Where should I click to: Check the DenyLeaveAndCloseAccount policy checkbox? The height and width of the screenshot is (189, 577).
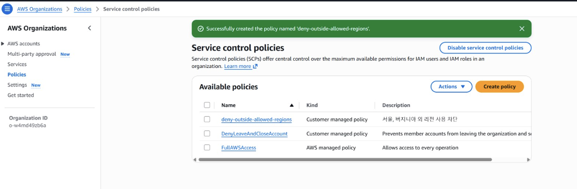[207, 134]
